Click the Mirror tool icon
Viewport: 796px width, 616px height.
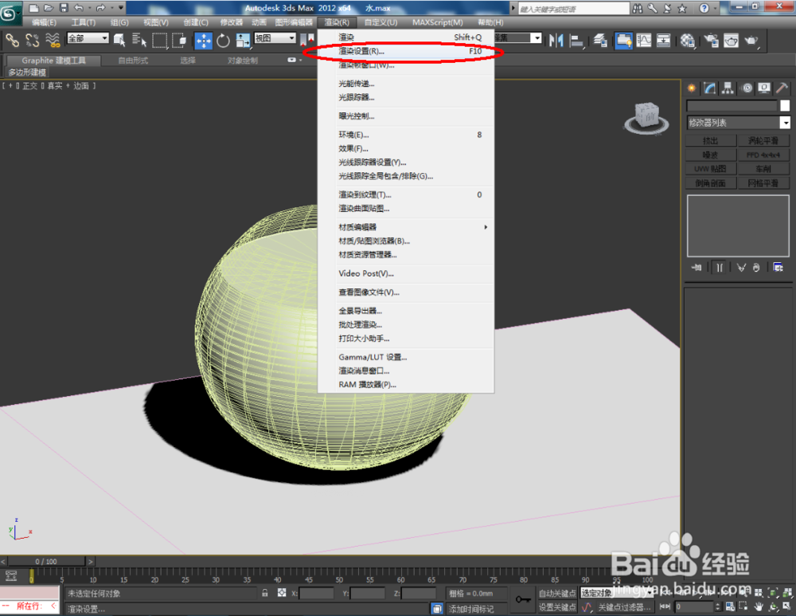click(556, 40)
